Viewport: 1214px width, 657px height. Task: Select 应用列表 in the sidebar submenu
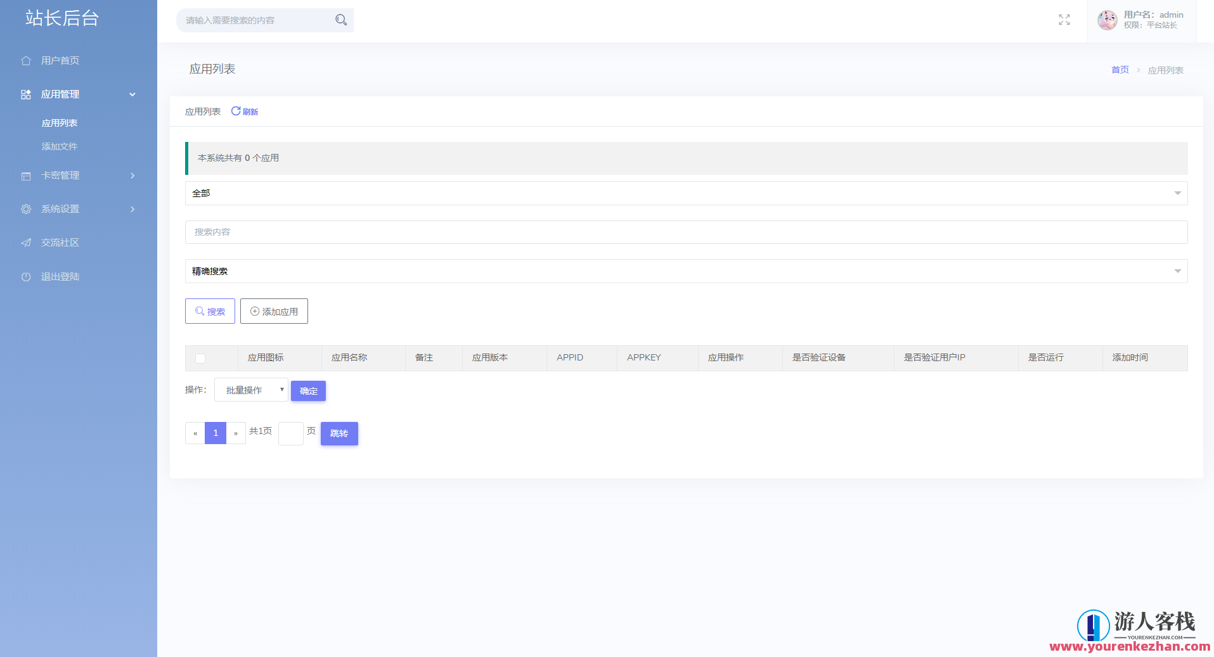pyautogui.click(x=60, y=123)
